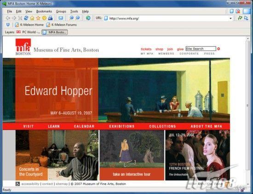Open the Help menu
253x194 pixels.
(x=86, y=11)
